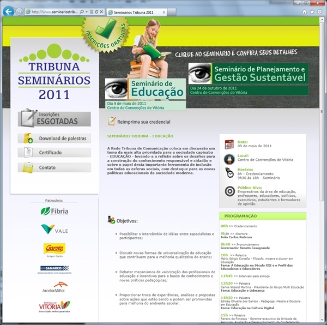Click the Garoto sponsor logo
This screenshot has height=325, width=327.
[x=55, y=250]
